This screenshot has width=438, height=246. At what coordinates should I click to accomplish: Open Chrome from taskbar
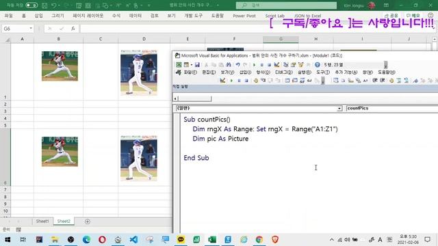click(x=259, y=240)
